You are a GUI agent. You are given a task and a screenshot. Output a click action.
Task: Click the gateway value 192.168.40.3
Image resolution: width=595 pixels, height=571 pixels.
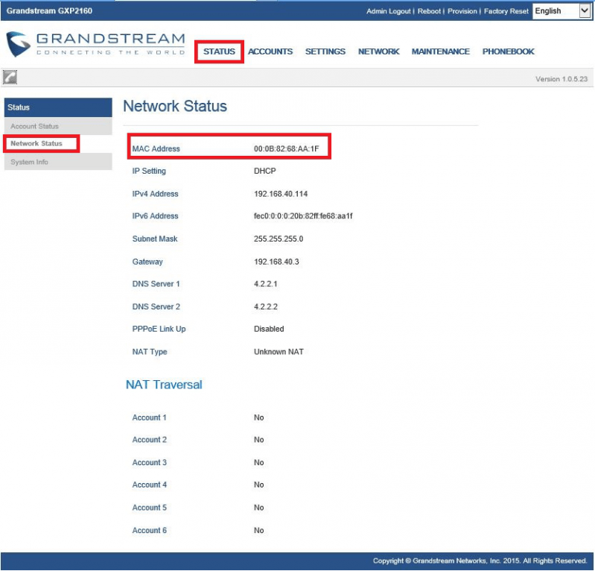(x=276, y=262)
